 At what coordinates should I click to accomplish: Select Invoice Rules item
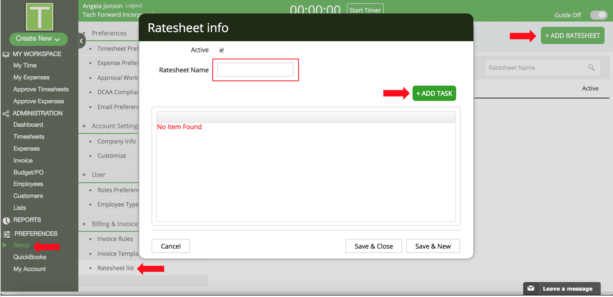point(115,239)
